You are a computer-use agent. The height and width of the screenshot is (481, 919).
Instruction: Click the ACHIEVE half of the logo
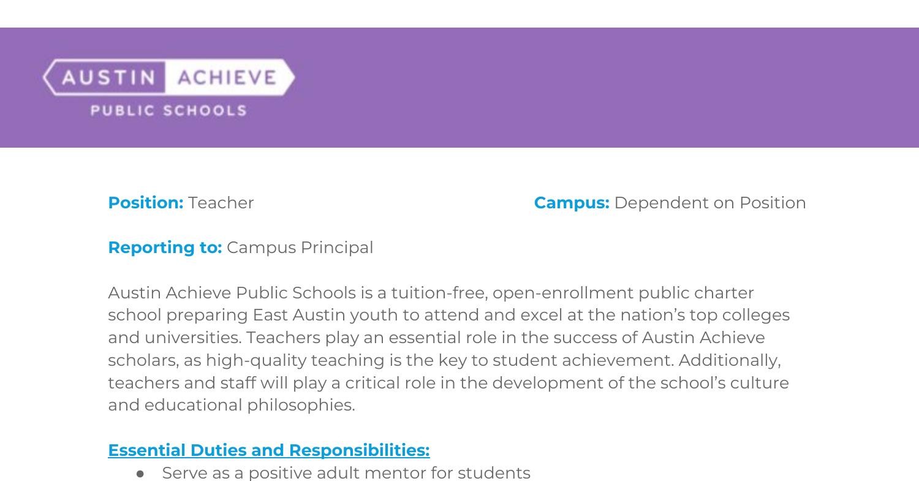click(227, 78)
